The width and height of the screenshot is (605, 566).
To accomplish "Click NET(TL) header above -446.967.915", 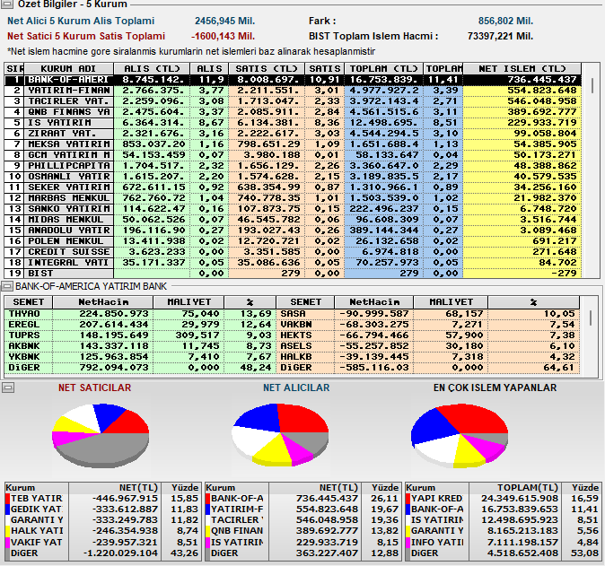I will [115, 488].
